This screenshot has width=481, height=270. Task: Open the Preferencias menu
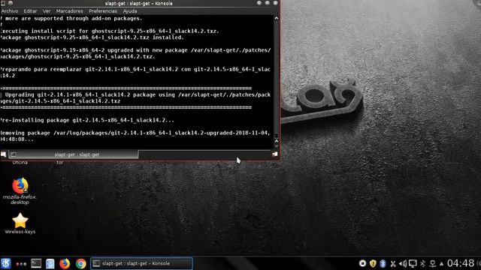click(x=103, y=11)
